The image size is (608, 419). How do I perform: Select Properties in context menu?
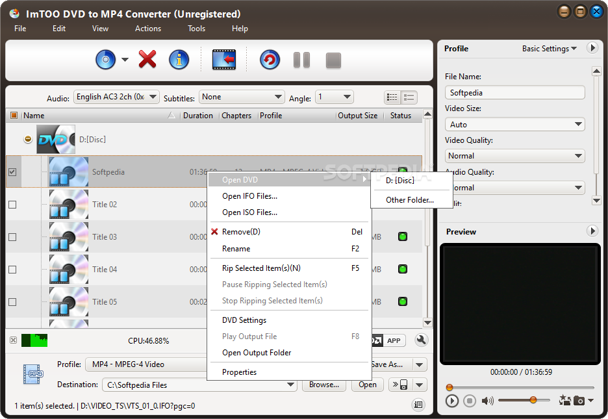click(x=289, y=372)
